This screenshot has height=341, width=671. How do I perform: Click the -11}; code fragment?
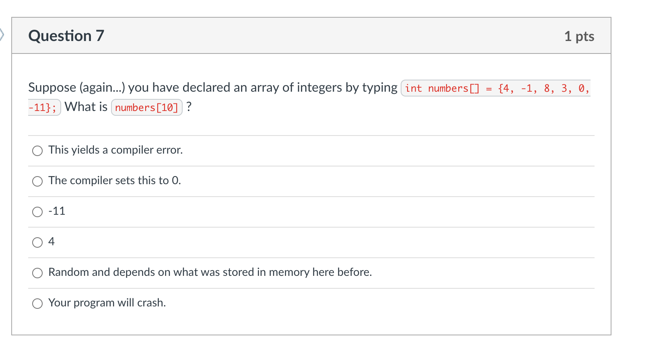coord(43,107)
